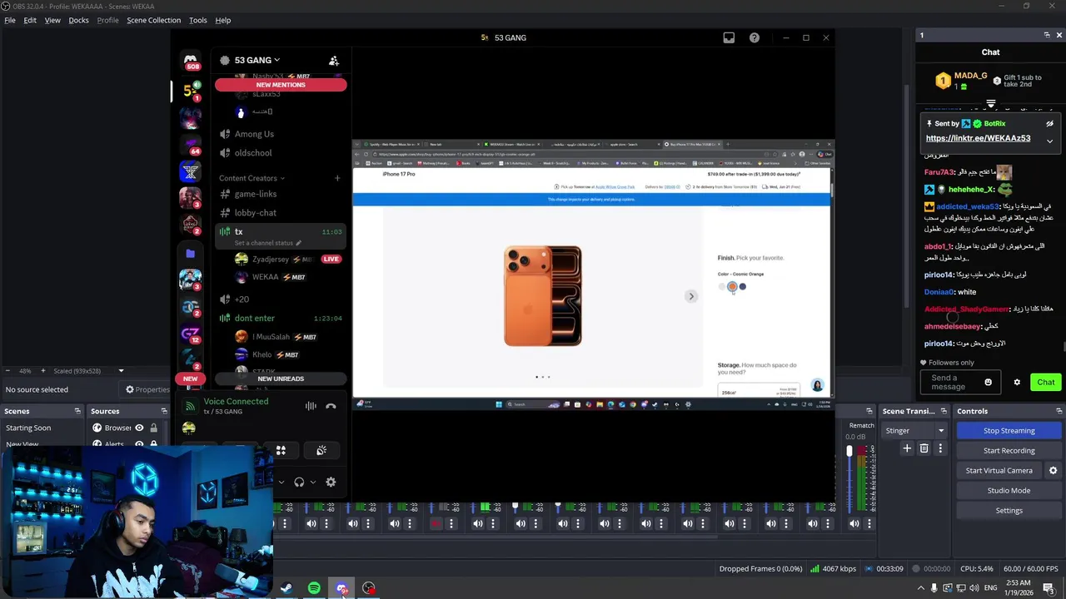Expand pinned linktr.ee message chevron
The width and height of the screenshot is (1066, 599).
1049,141
